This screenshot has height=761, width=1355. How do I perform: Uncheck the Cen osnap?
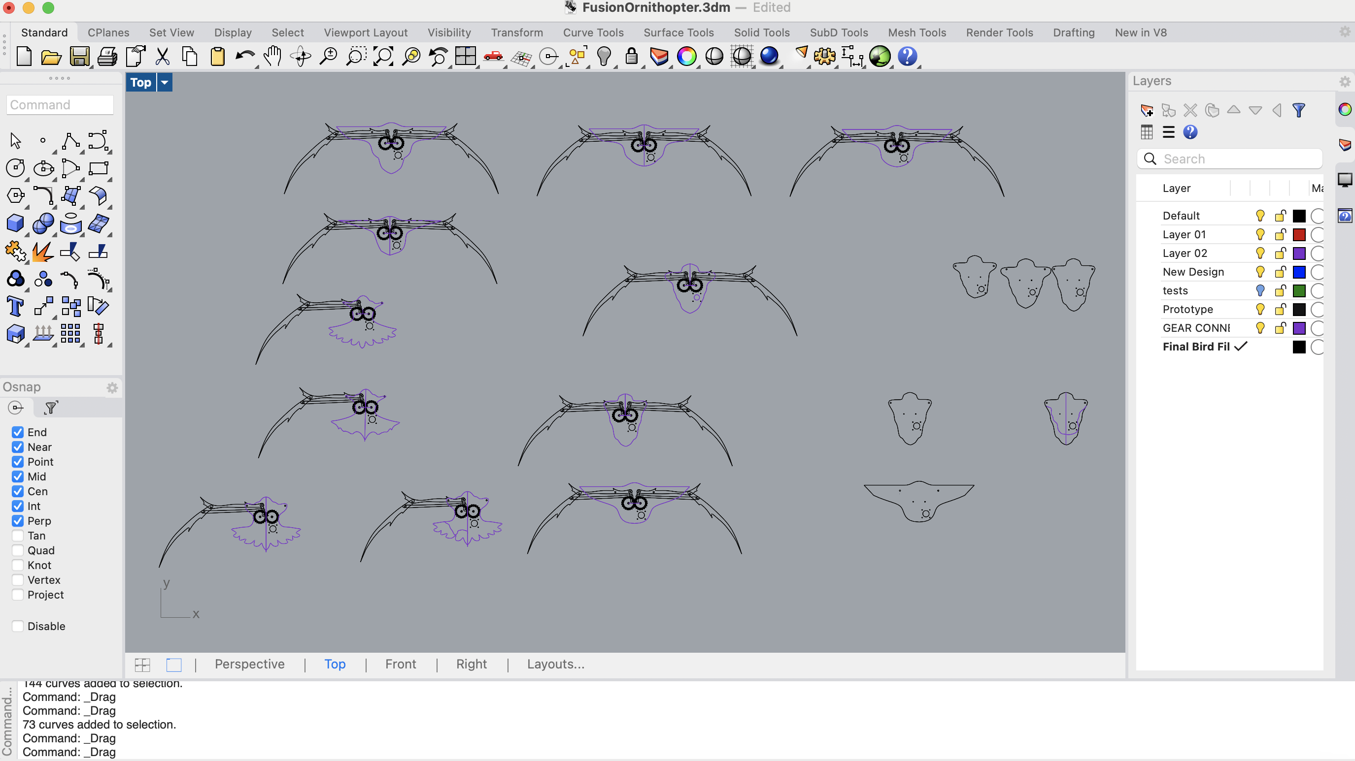(x=17, y=491)
